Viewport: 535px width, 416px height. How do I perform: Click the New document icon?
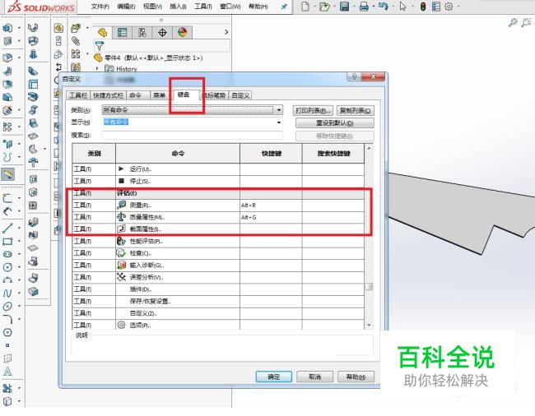tap(305, 6)
